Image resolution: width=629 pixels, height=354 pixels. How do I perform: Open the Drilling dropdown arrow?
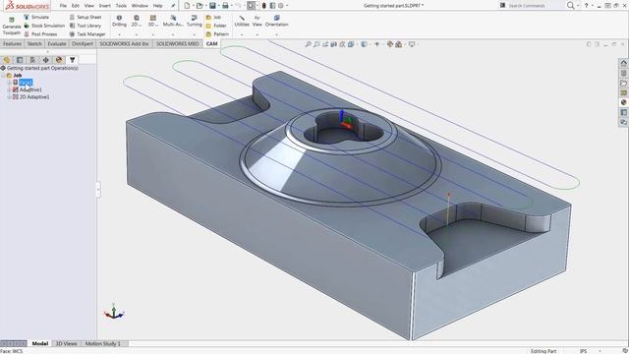(119, 35)
